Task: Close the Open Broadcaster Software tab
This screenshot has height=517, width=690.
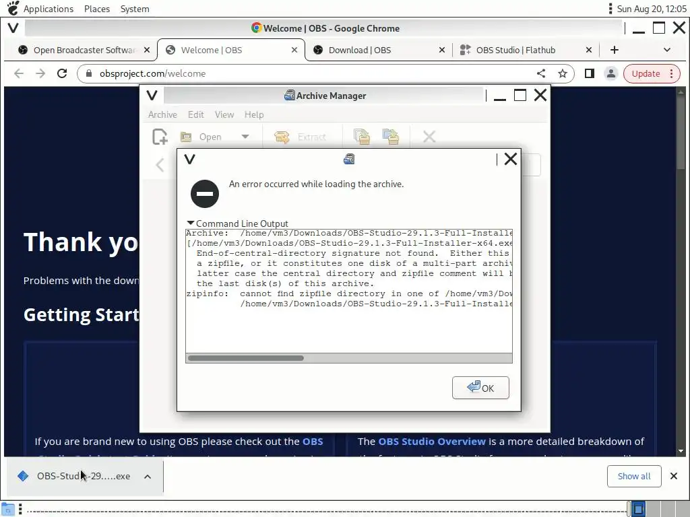Action: click(x=147, y=50)
